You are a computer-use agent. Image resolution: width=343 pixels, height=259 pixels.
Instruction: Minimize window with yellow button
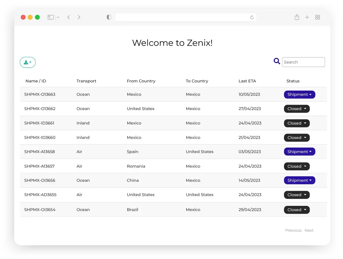(x=30, y=17)
